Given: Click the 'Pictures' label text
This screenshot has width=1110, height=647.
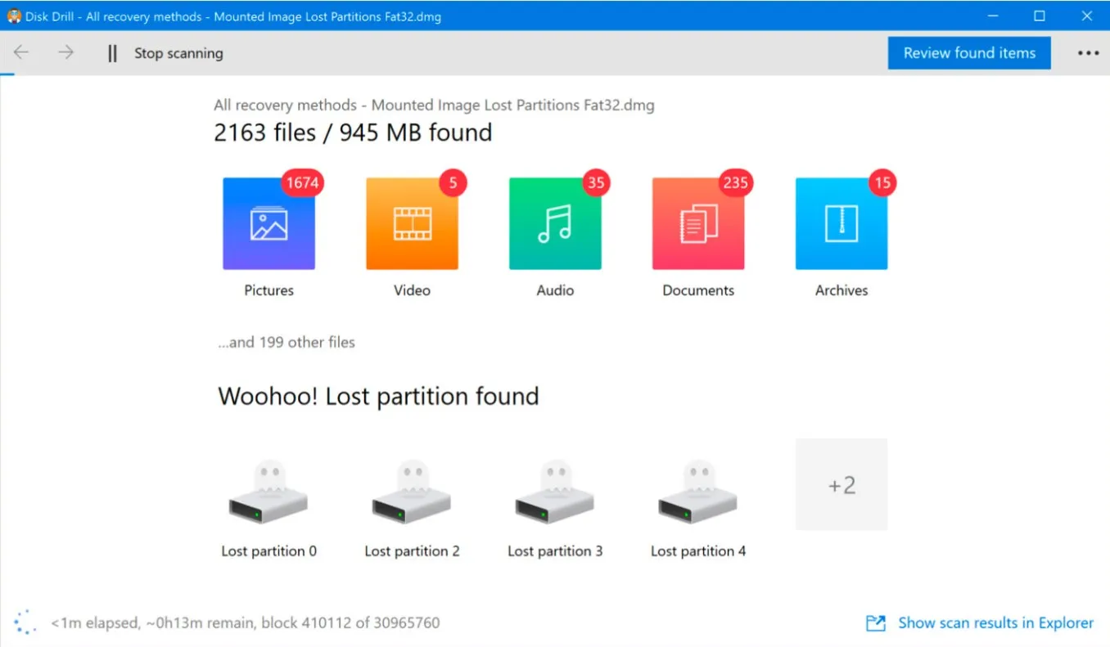Looking at the screenshot, I should point(268,290).
